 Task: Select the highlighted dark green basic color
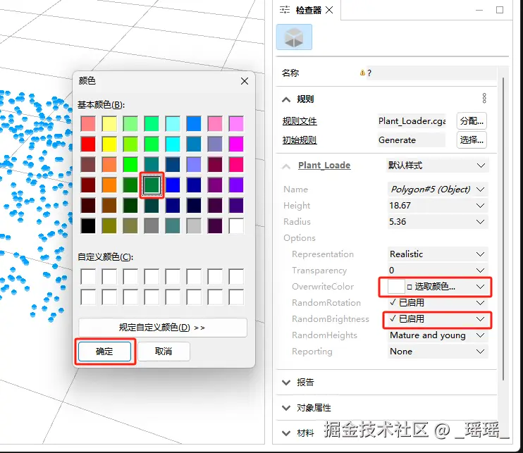152,185
